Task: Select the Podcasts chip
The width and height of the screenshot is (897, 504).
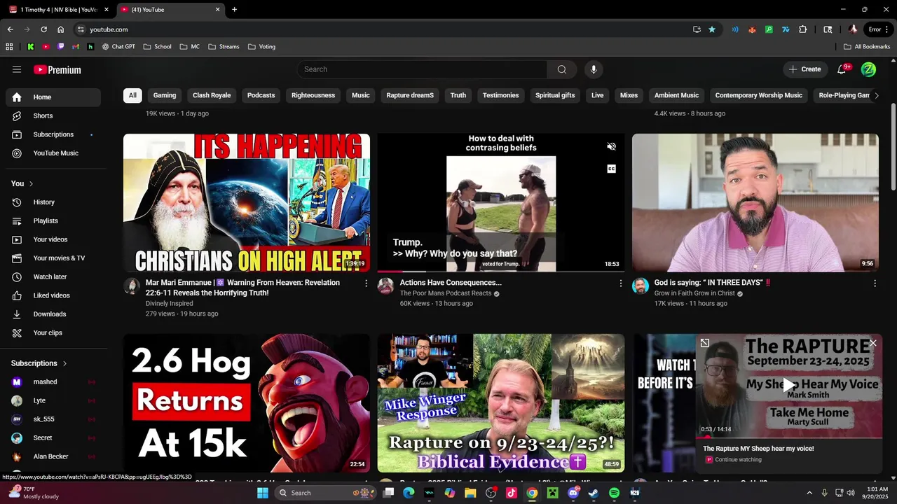Action: pos(261,95)
